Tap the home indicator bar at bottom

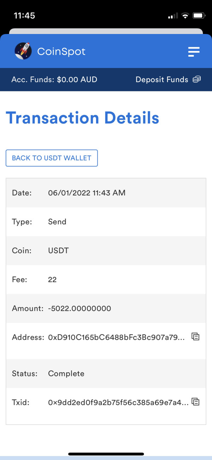click(x=106, y=454)
